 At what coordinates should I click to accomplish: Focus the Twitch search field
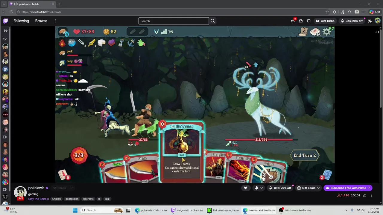[x=174, y=21]
